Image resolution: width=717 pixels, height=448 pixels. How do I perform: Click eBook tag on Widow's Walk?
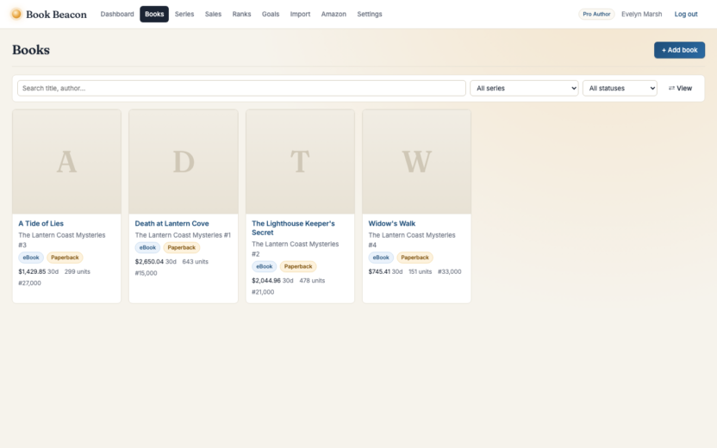click(381, 258)
